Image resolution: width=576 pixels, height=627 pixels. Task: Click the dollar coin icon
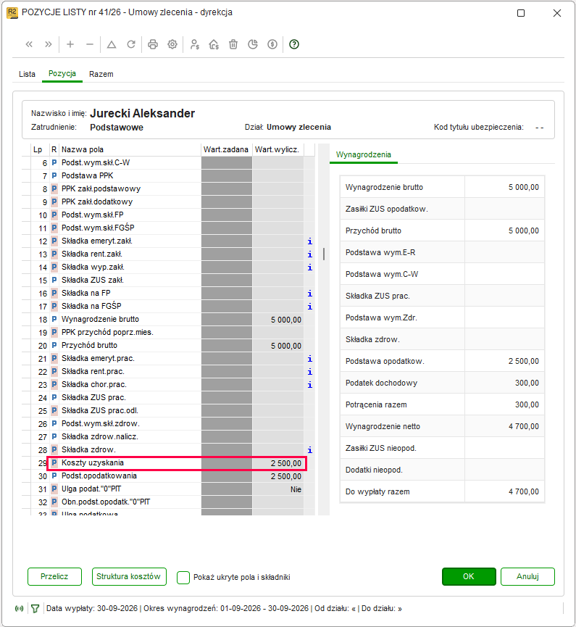pos(272,44)
